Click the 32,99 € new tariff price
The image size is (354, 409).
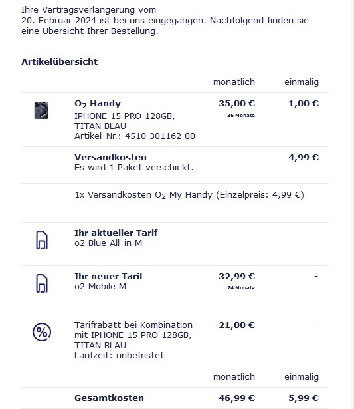pos(237,276)
